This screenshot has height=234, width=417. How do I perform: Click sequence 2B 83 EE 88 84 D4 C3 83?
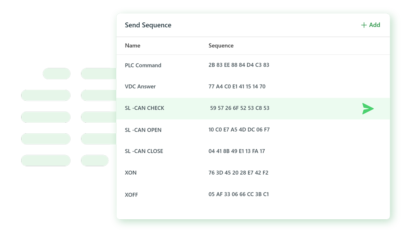239,65
